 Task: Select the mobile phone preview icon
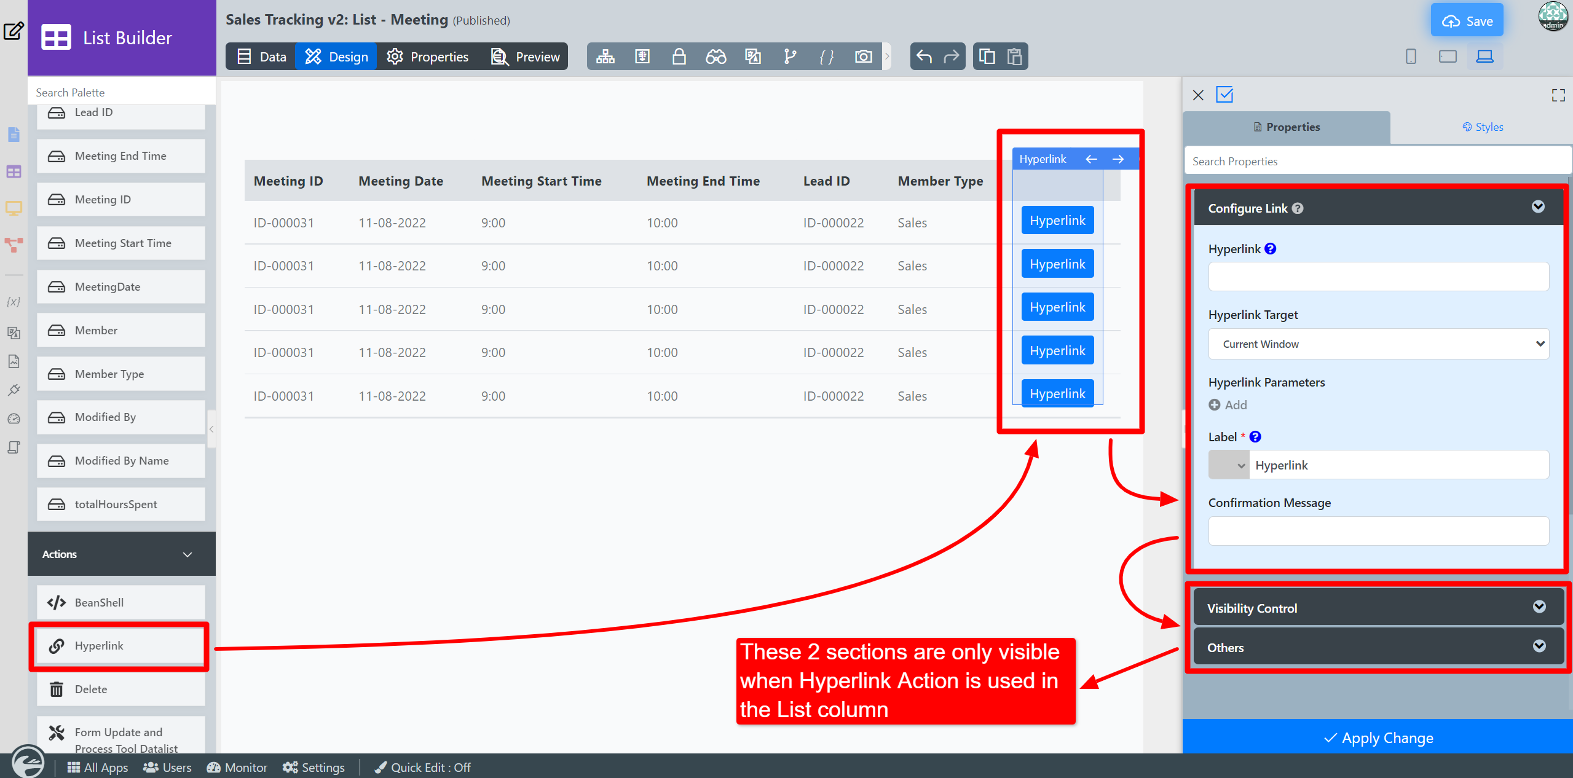point(1411,57)
